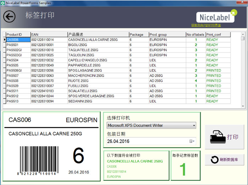Click the 产品描述 column header
This screenshot has width=248, height=185.
pyautogui.click(x=98, y=35)
